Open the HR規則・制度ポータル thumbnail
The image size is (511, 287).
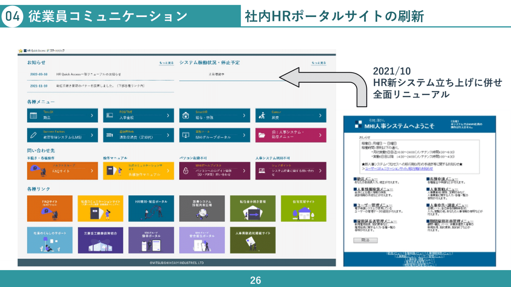pos(151,209)
